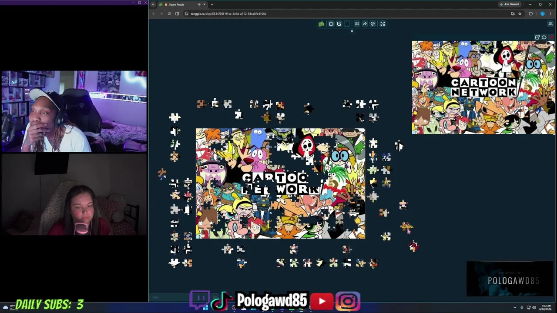557x313 pixels.
Task: Open the users panel at page right edge
Action: [550, 24]
